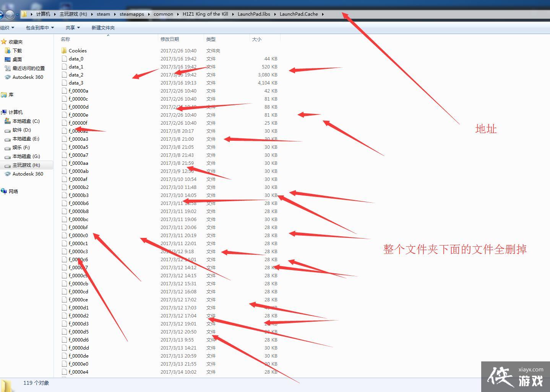Click the Network (网络) icon
The image size is (550, 392).
tap(4, 191)
